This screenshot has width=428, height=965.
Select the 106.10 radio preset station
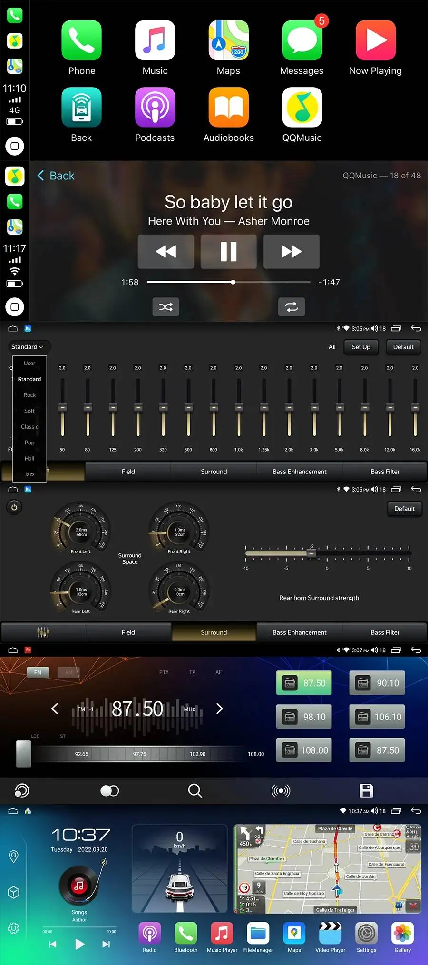[377, 717]
